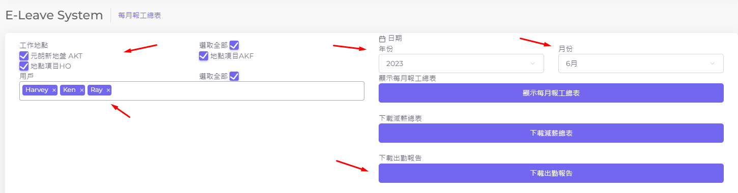738x193 pixels.
Task: Click the calendar icon beside 日期
Action: (382, 39)
